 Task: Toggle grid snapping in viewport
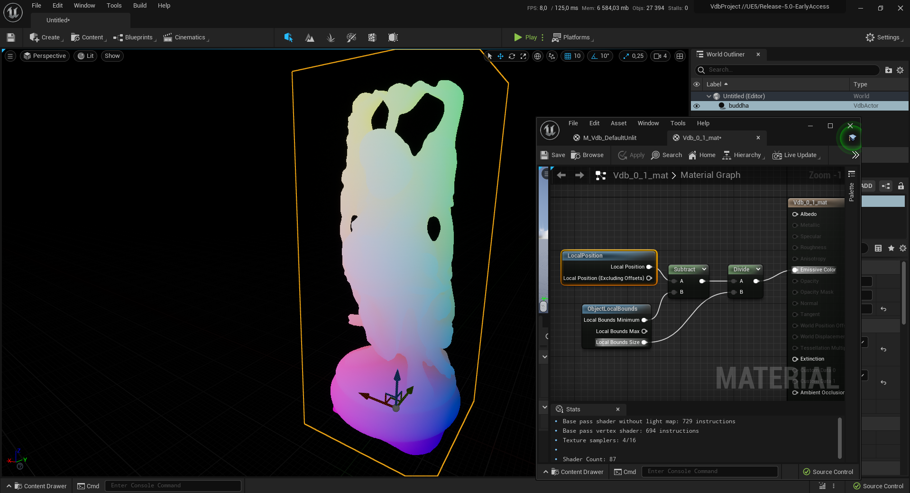568,56
